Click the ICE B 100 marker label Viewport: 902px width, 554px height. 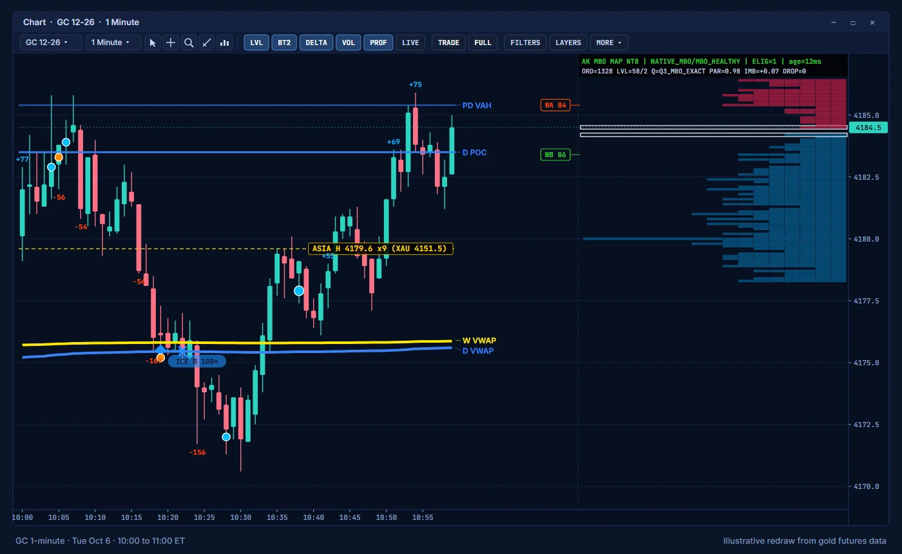click(x=197, y=361)
